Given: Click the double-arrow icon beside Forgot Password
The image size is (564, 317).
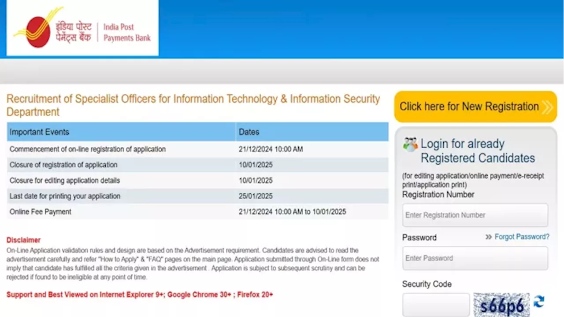Looking at the screenshot, I should [488, 237].
